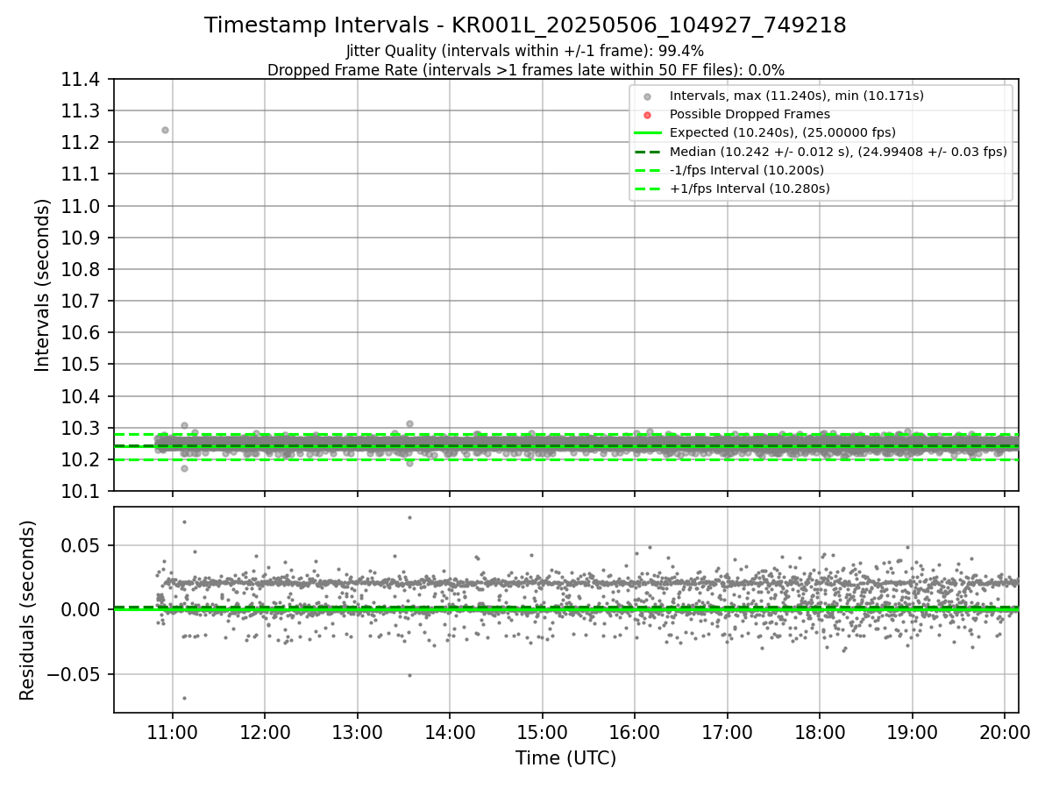Screen dimensions: 1052x789
Task: Select legend entry '-1/fps Interval (10.200s)'
Action: [747, 170]
